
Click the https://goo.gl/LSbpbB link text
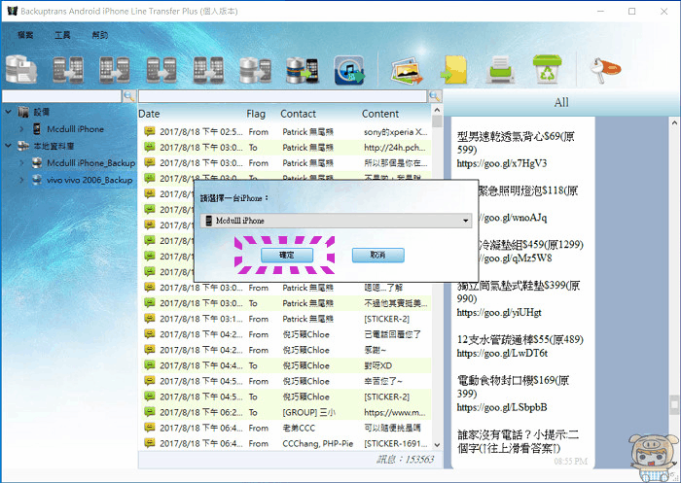(x=502, y=407)
